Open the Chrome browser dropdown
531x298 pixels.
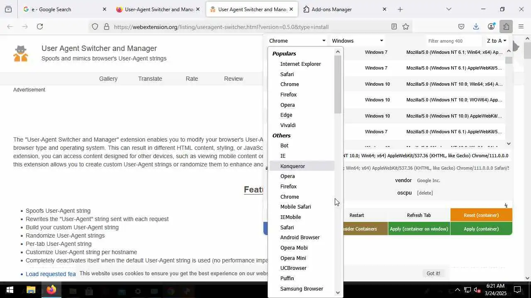coord(297,41)
